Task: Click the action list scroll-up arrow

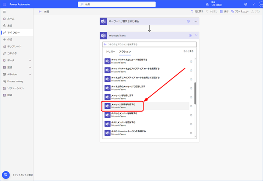Action: (x=195, y=59)
